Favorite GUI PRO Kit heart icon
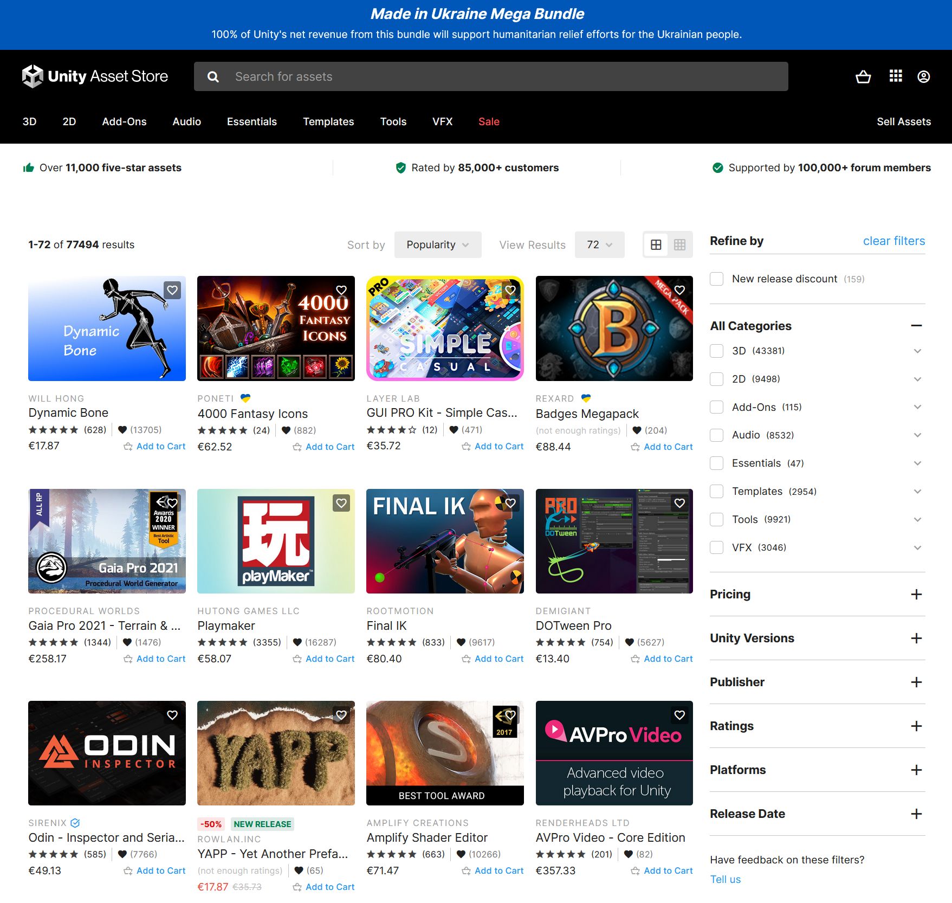This screenshot has width=952, height=903. [510, 290]
